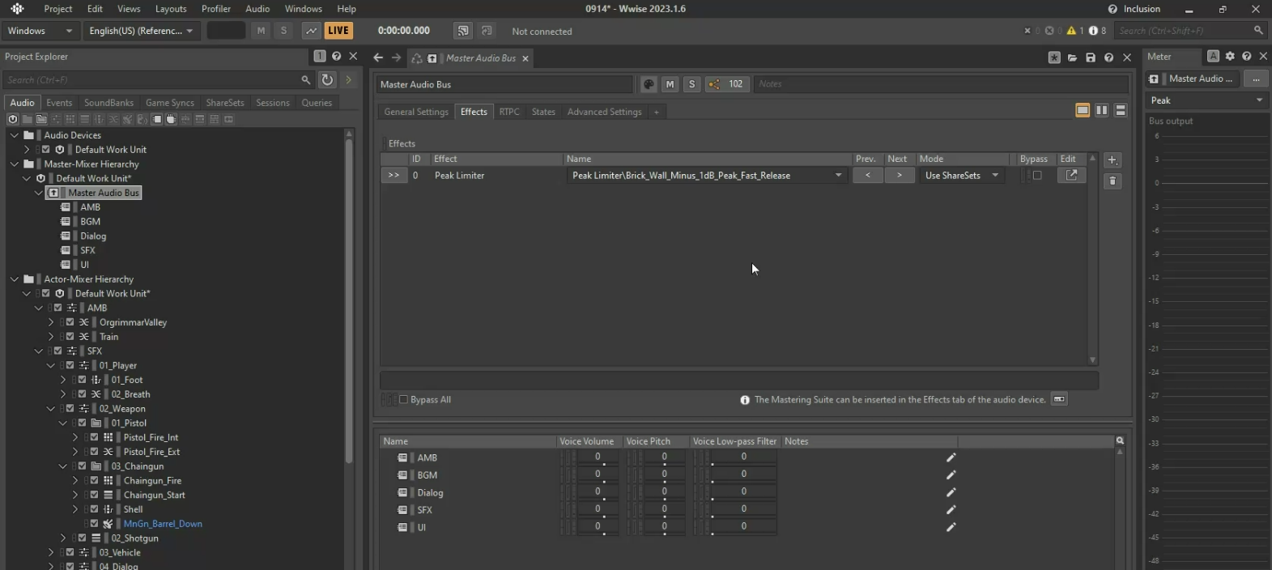This screenshot has height=570, width=1272.
Task: Toggle Solo S button for Master Audio Bus
Action: click(691, 84)
